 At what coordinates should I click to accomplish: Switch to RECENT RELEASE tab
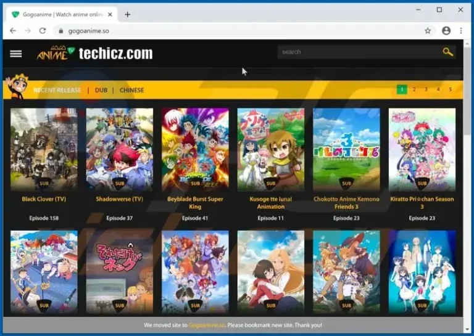(57, 90)
